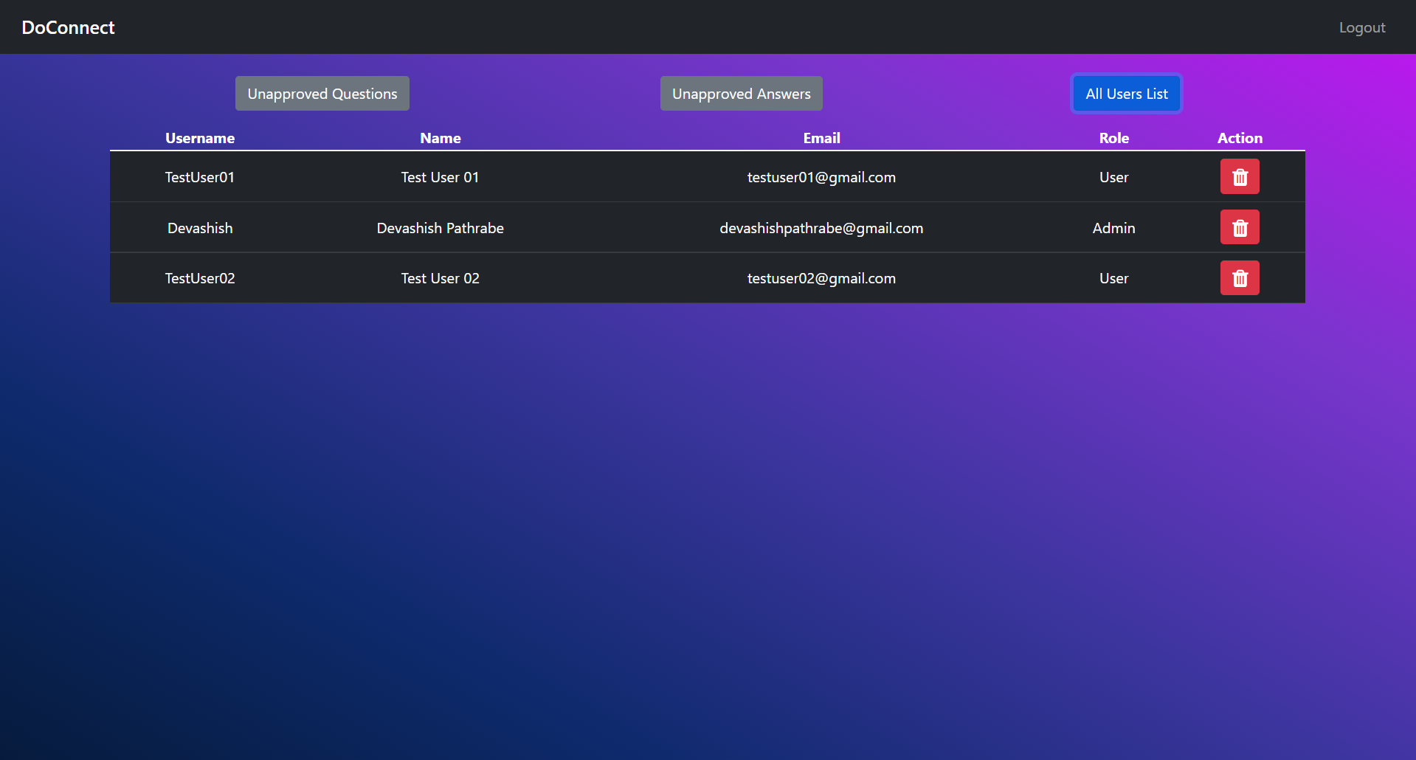Click the Username column header
The height and width of the screenshot is (760, 1416).
[x=200, y=138]
